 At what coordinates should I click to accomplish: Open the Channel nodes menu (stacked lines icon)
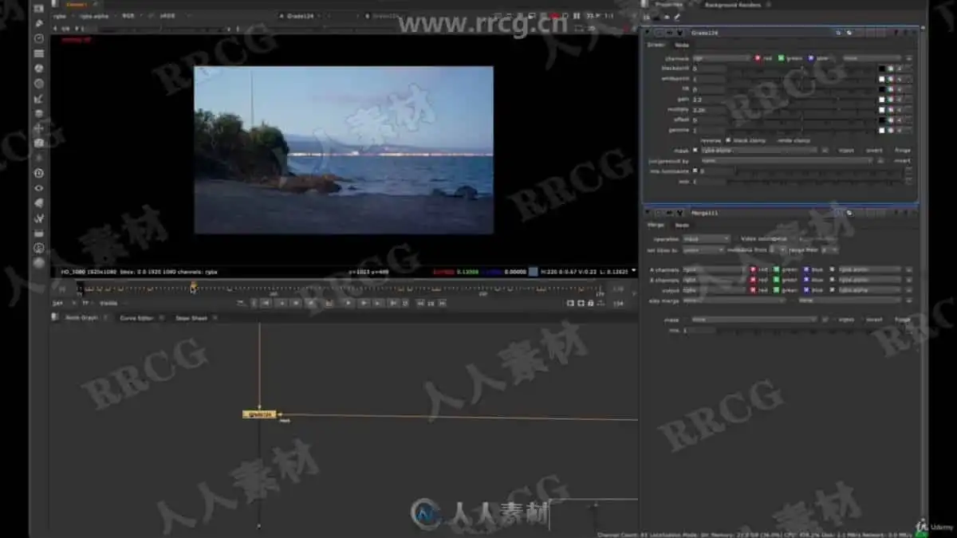pyautogui.click(x=38, y=53)
